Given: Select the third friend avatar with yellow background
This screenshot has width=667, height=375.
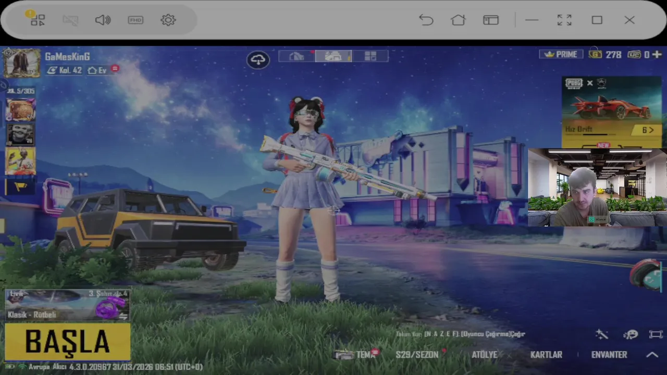Looking at the screenshot, I should (x=21, y=161).
